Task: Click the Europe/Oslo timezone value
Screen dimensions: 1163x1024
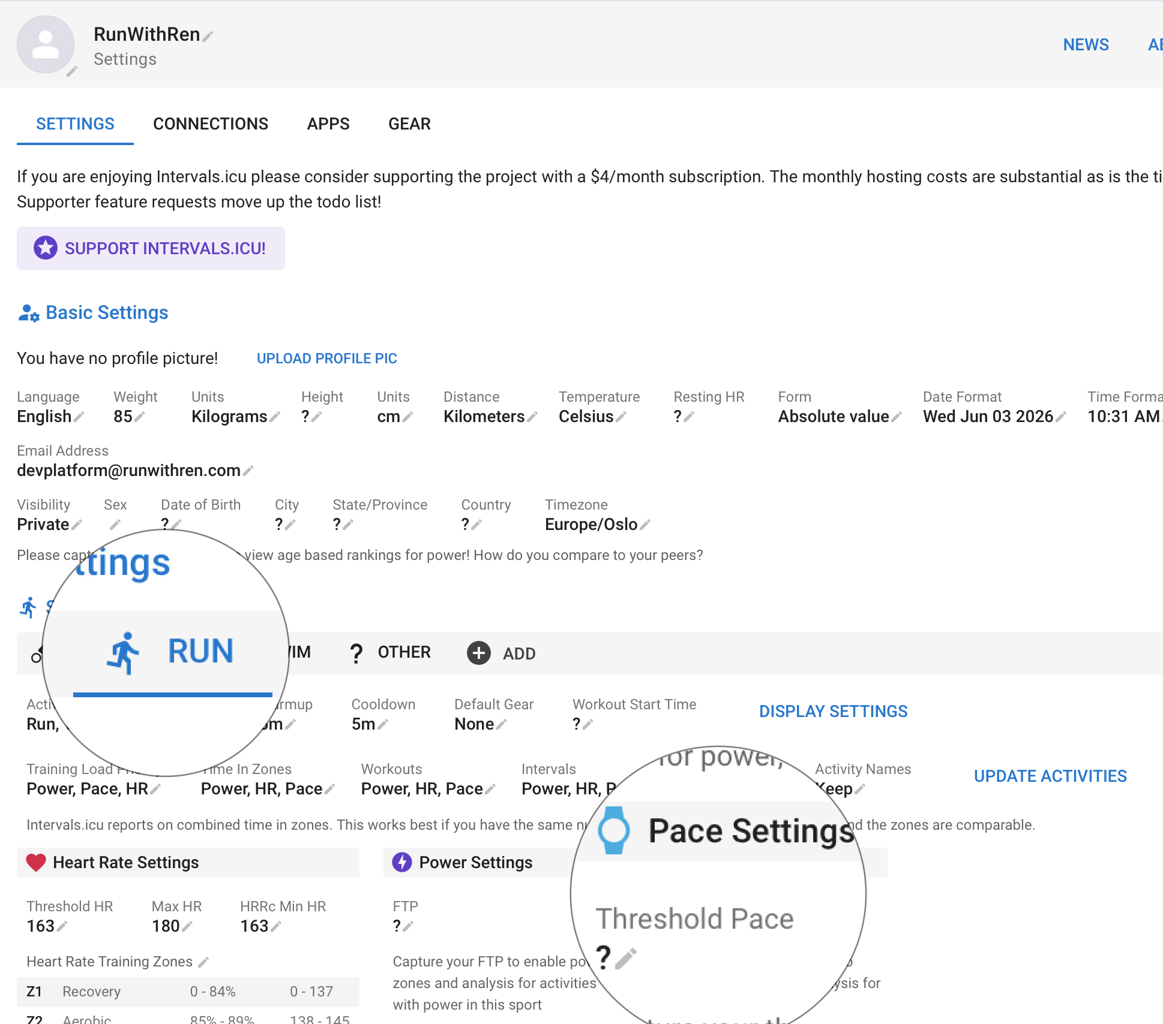Action: pos(591,525)
